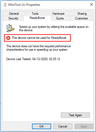Select the Hardware tab
This screenshot has height=132, width=96.
58,14
